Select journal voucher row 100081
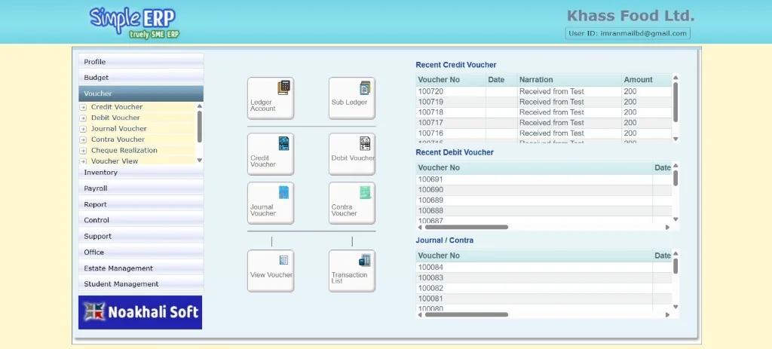The height and width of the screenshot is (349, 772). pyautogui.click(x=544, y=298)
